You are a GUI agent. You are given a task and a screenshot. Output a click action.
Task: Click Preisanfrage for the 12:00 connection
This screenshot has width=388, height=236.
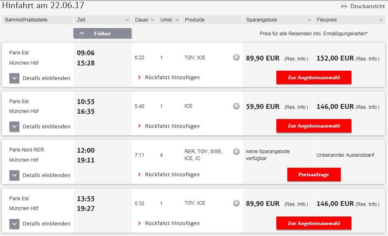[x=313, y=175]
